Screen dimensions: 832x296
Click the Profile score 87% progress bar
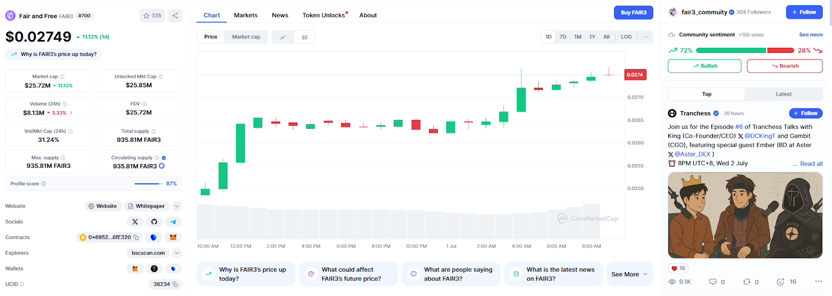click(149, 184)
